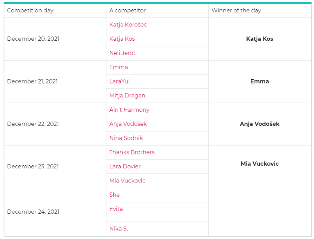Open the She competitor link

tap(114, 195)
